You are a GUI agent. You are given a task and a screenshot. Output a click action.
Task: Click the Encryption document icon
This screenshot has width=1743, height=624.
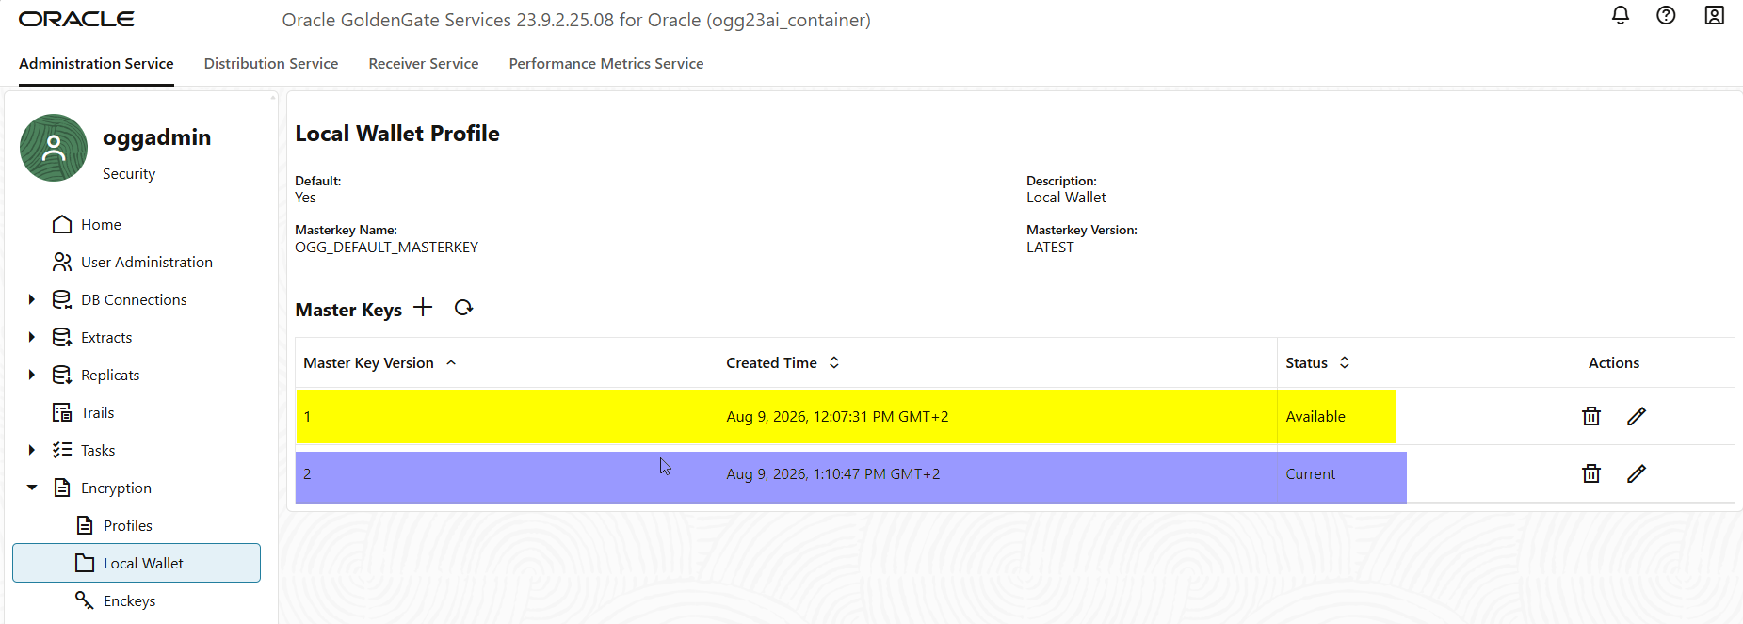click(62, 488)
